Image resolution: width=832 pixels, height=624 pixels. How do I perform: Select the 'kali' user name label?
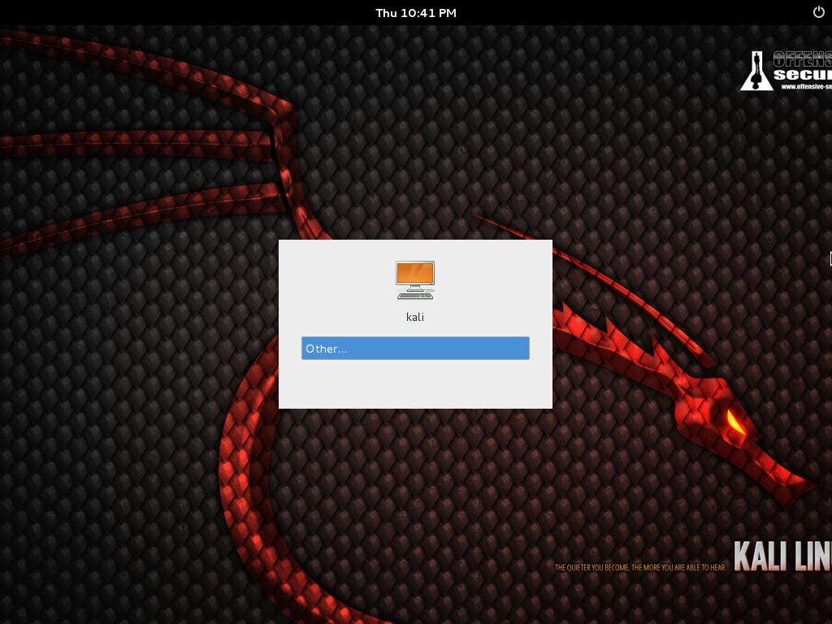click(415, 317)
